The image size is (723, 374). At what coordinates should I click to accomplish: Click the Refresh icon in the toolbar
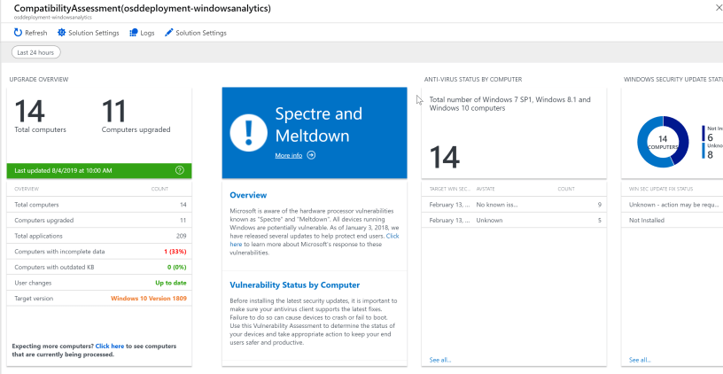19,33
